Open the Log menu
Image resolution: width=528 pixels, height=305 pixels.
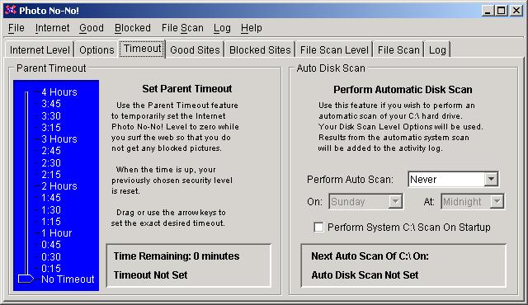pos(222,28)
